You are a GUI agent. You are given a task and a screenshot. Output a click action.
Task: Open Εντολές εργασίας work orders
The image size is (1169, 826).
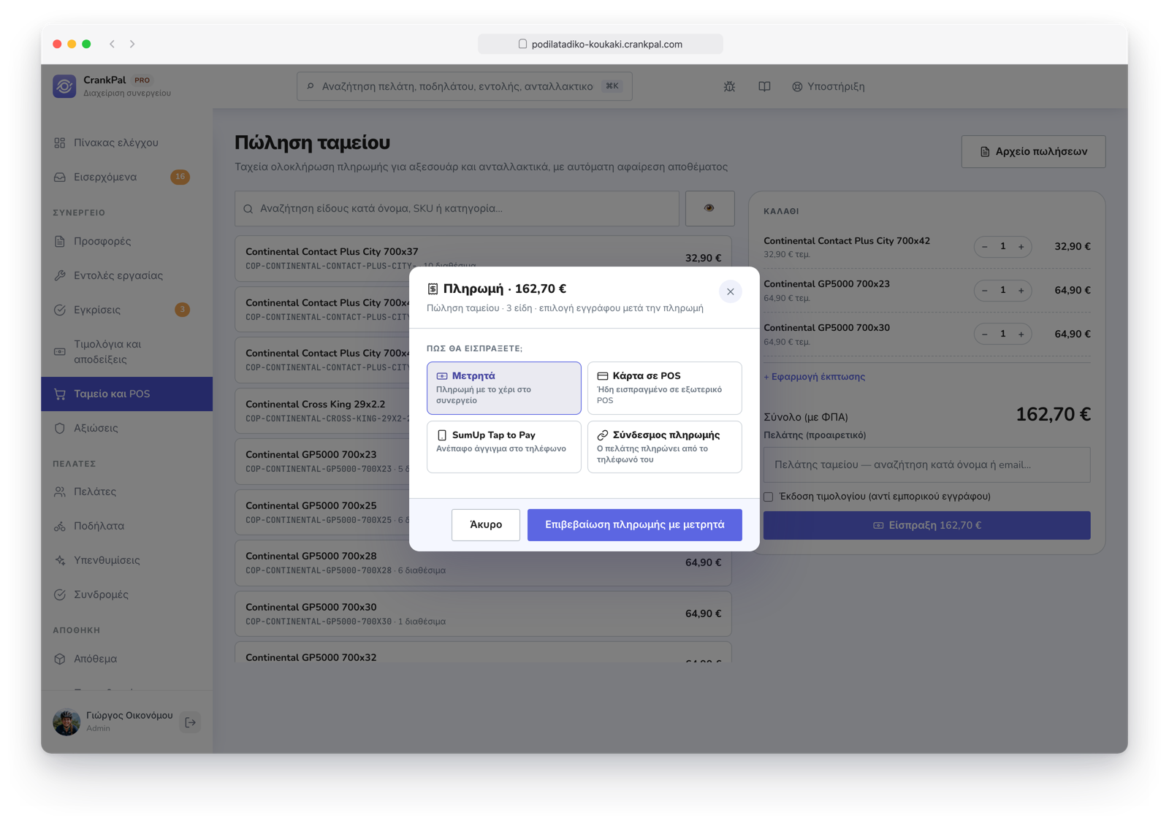click(x=126, y=275)
